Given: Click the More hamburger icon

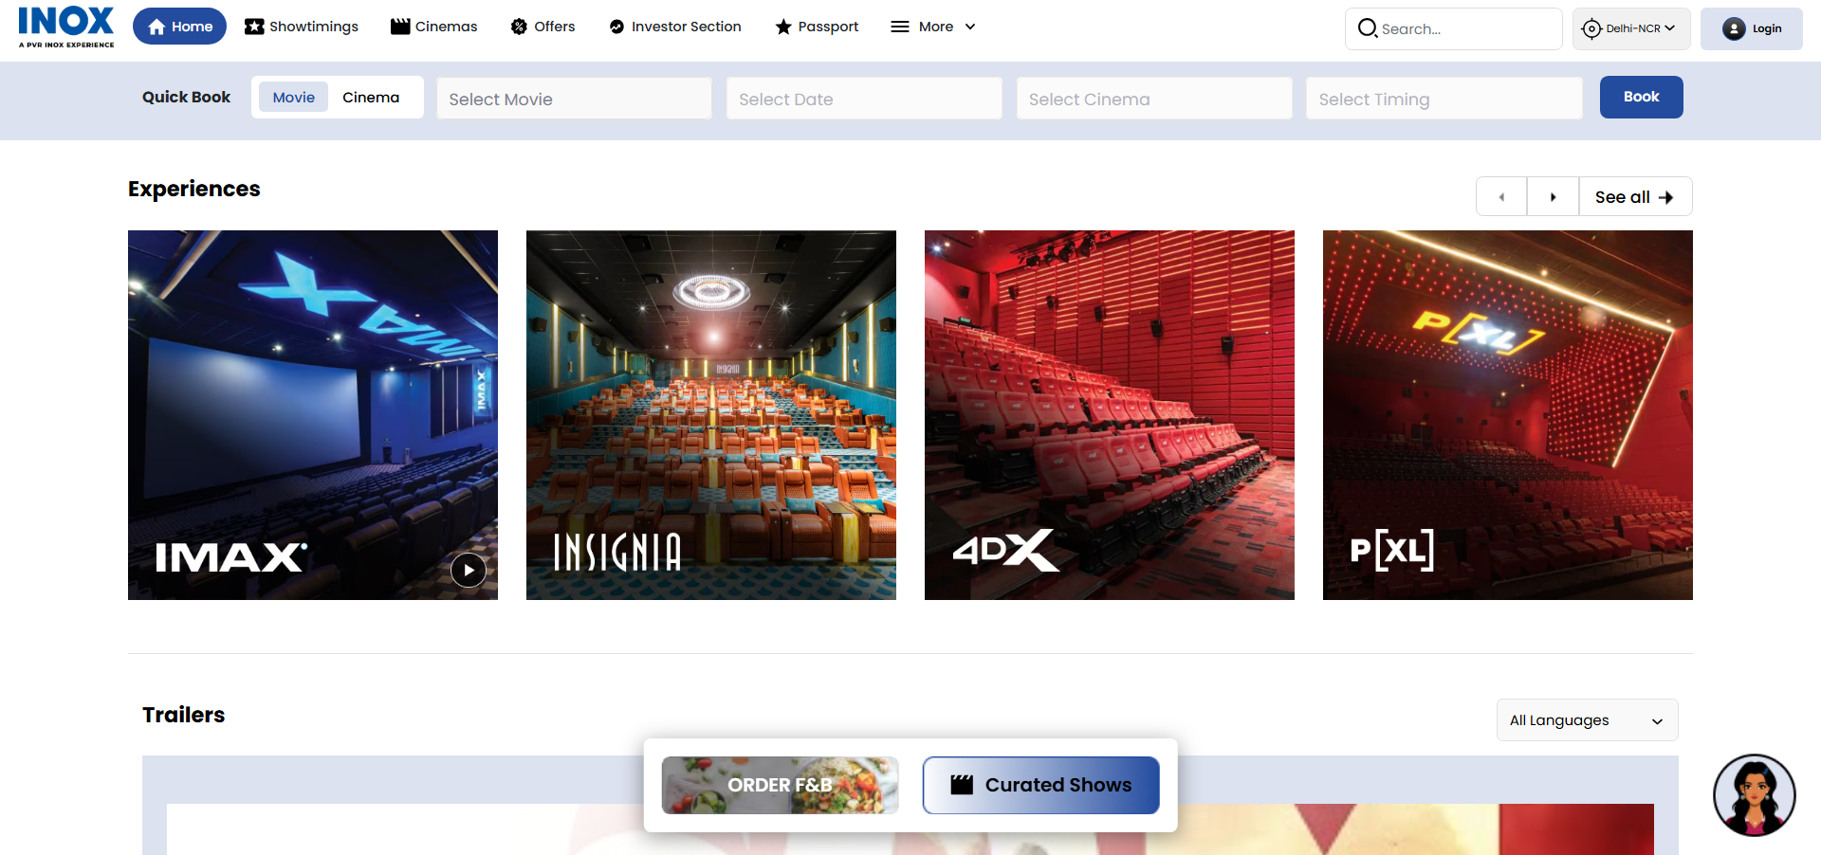Looking at the screenshot, I should (900, 27).
